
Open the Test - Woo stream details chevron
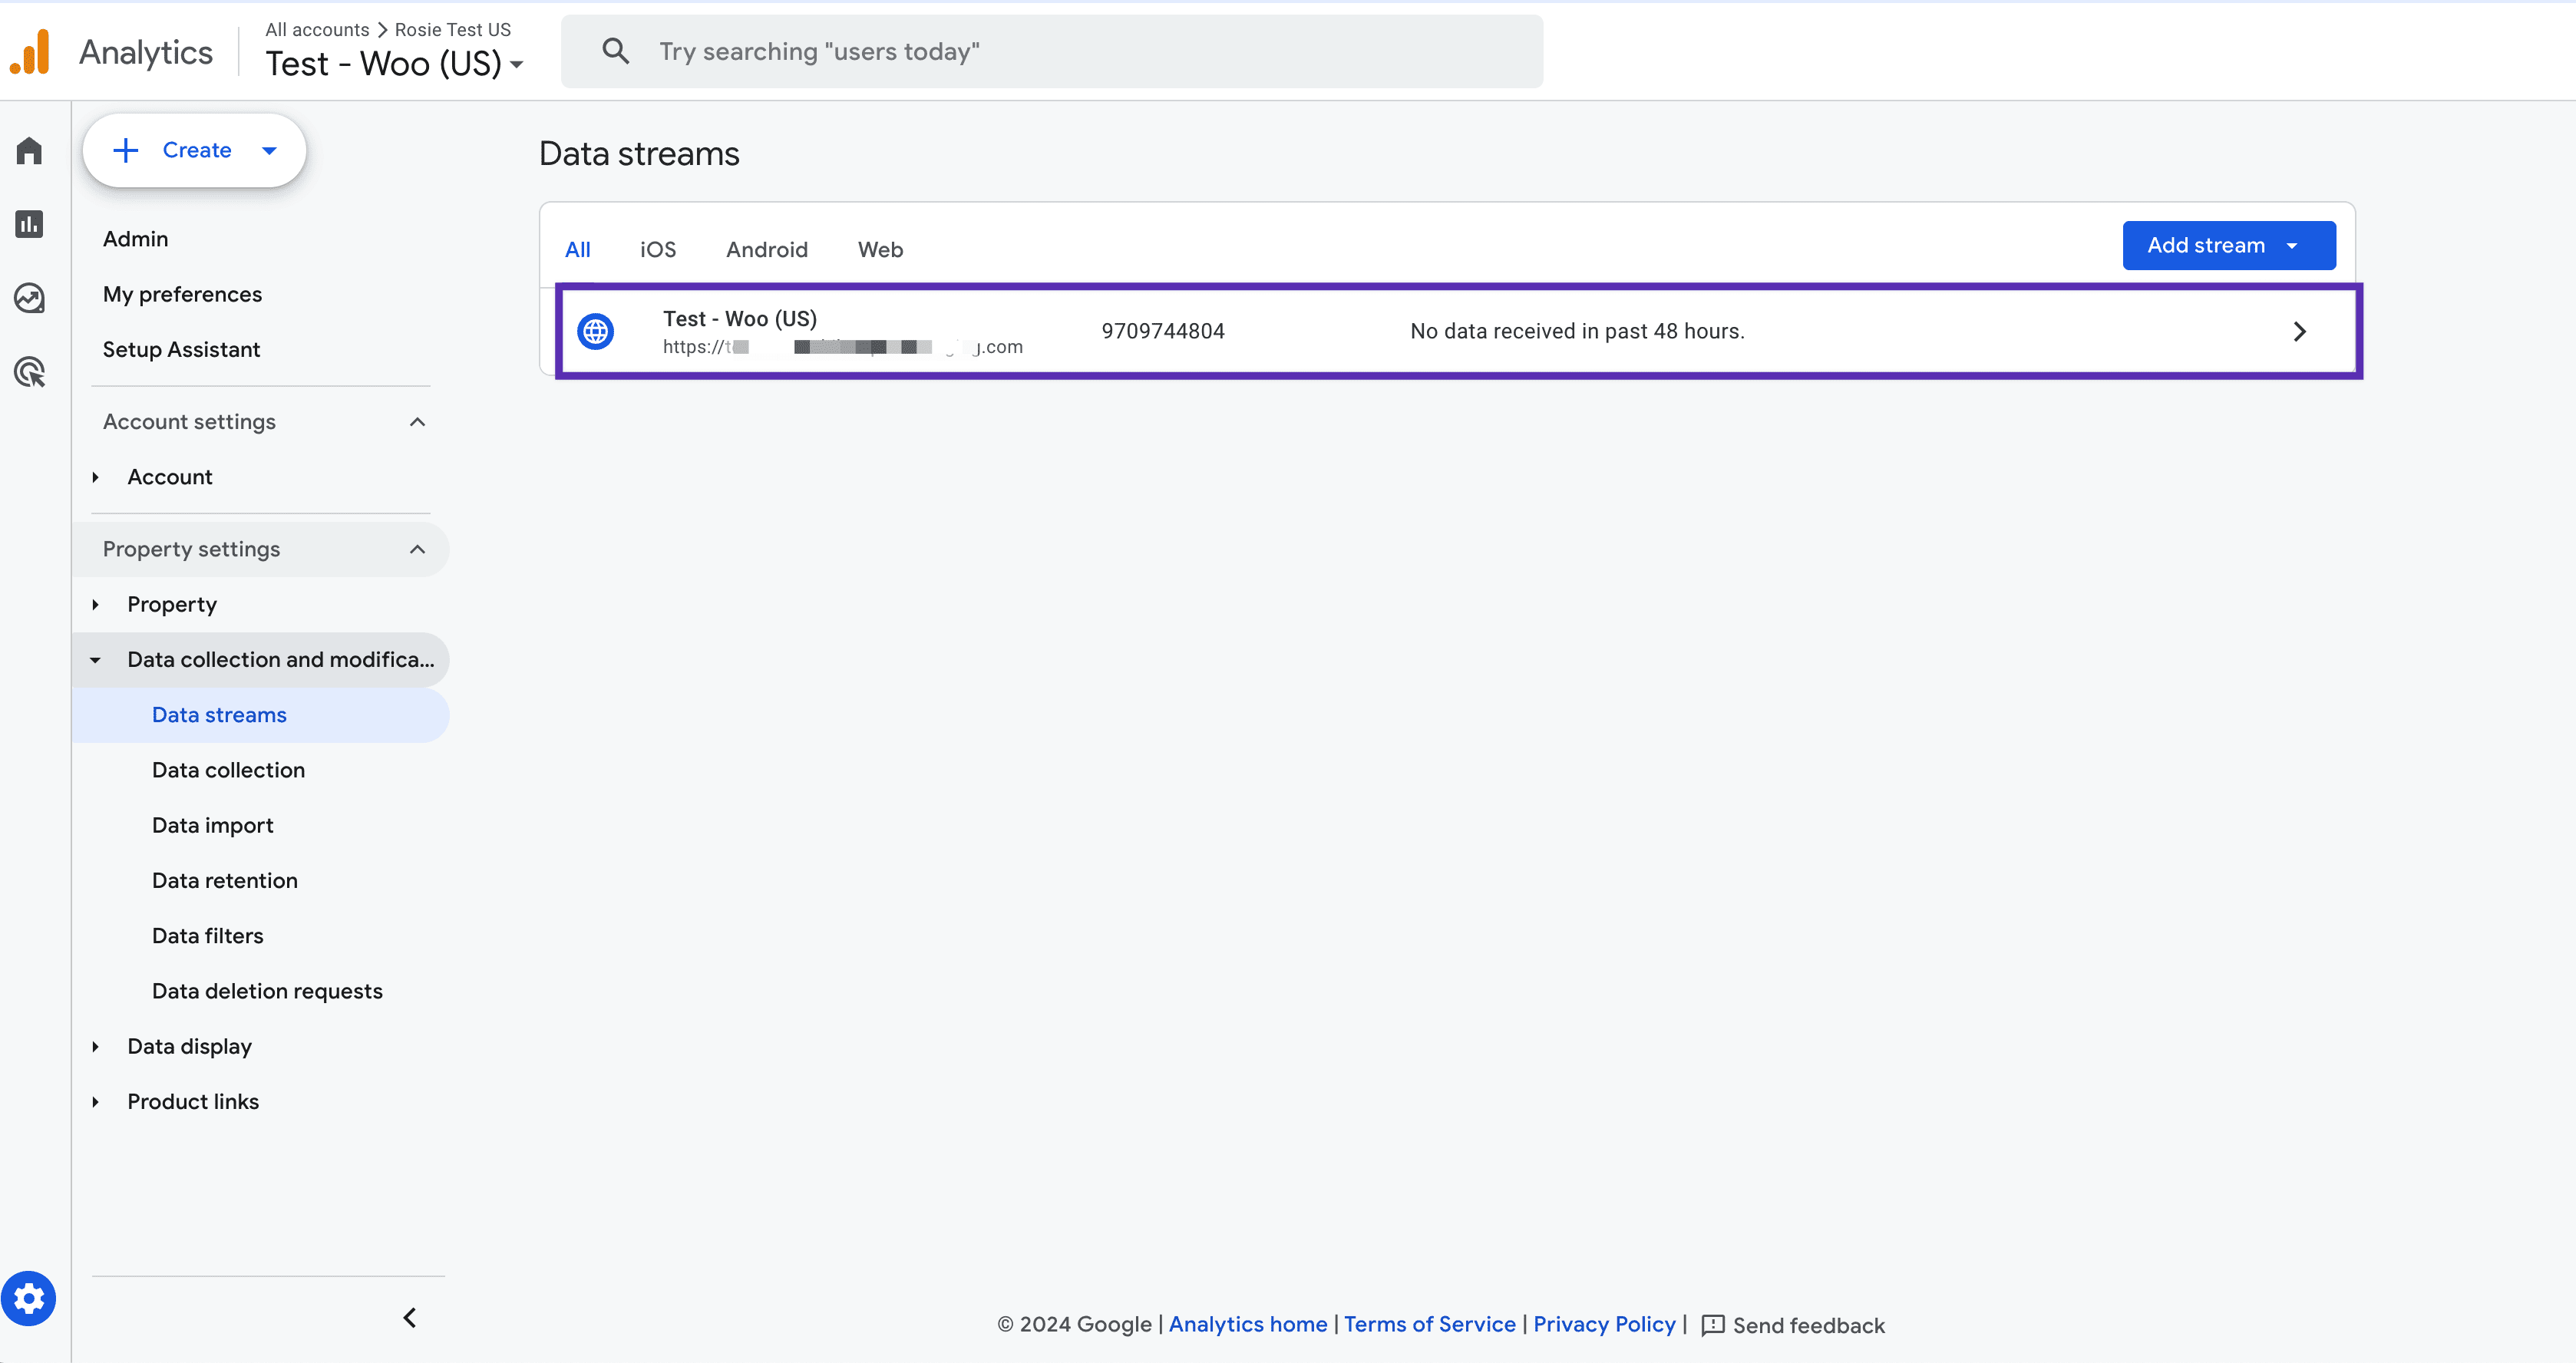coord(2299,331)
